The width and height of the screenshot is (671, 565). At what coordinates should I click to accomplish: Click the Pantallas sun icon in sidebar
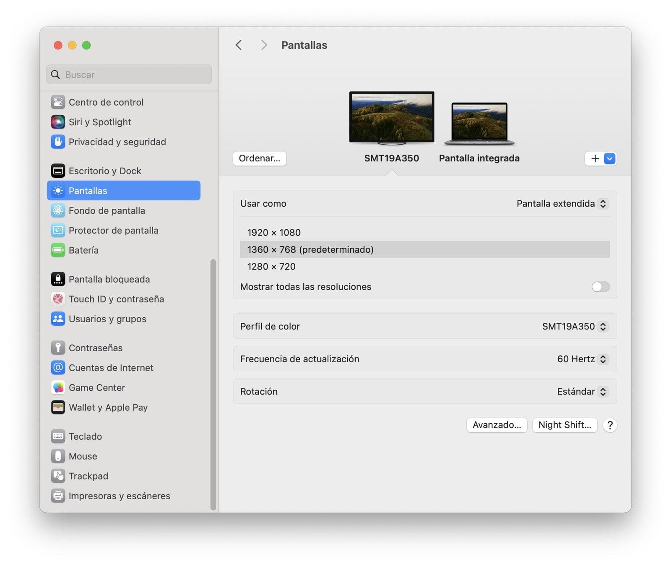[58, 191]
